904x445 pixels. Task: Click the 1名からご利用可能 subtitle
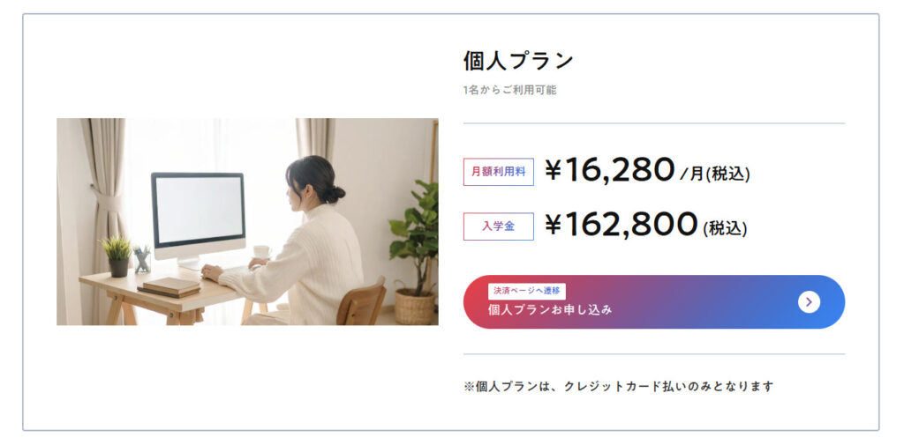509,90
